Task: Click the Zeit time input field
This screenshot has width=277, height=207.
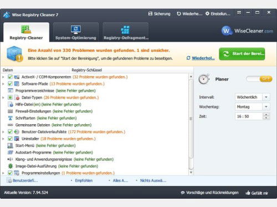Action: coord(249,116)
